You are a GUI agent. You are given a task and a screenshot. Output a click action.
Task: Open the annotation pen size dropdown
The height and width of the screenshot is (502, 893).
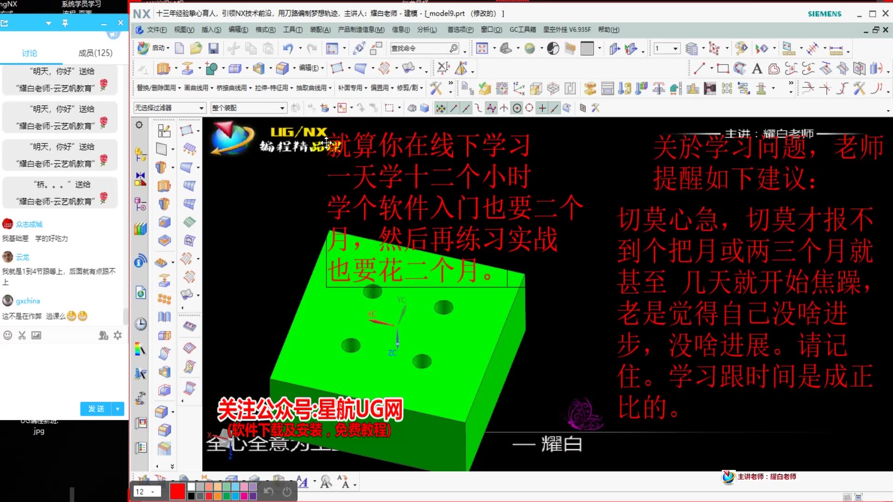[147, 491]
